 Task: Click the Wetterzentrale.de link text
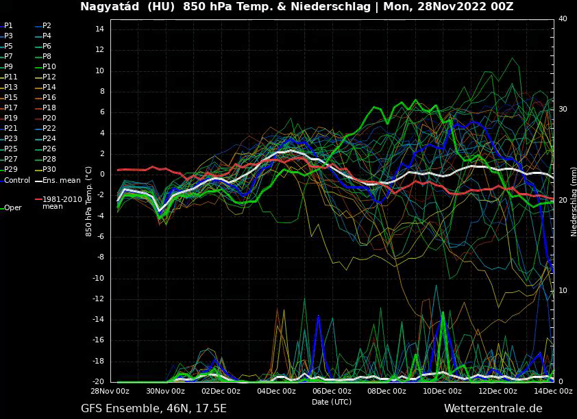click(x=493, y=409)
